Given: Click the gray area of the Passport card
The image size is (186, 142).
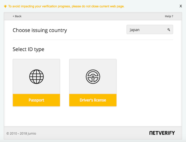Looking at the screenshot, I should [21, 66].
